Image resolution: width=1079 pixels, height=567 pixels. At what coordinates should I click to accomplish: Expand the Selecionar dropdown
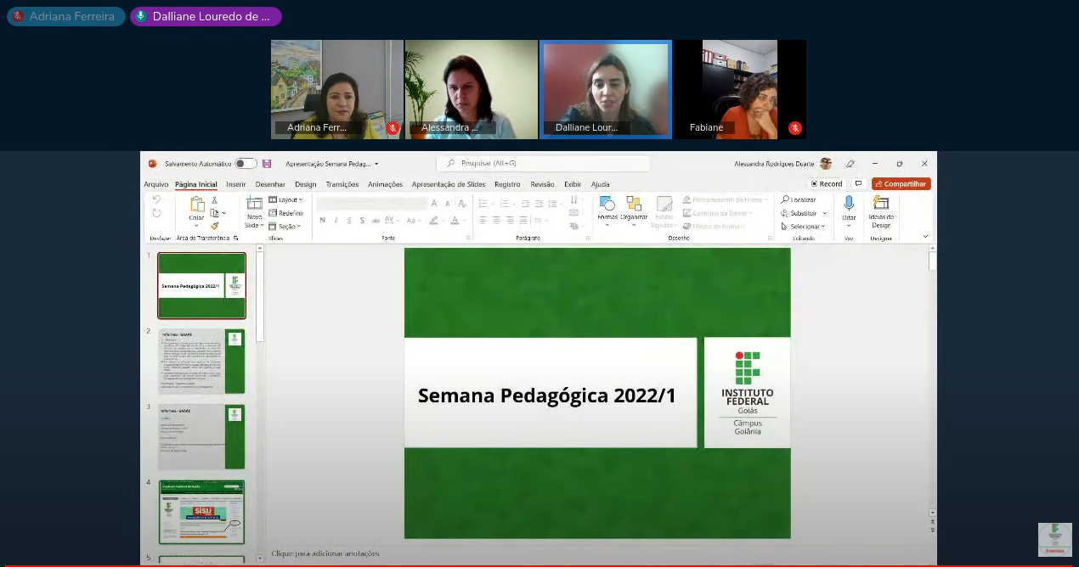tap(804, 227)
